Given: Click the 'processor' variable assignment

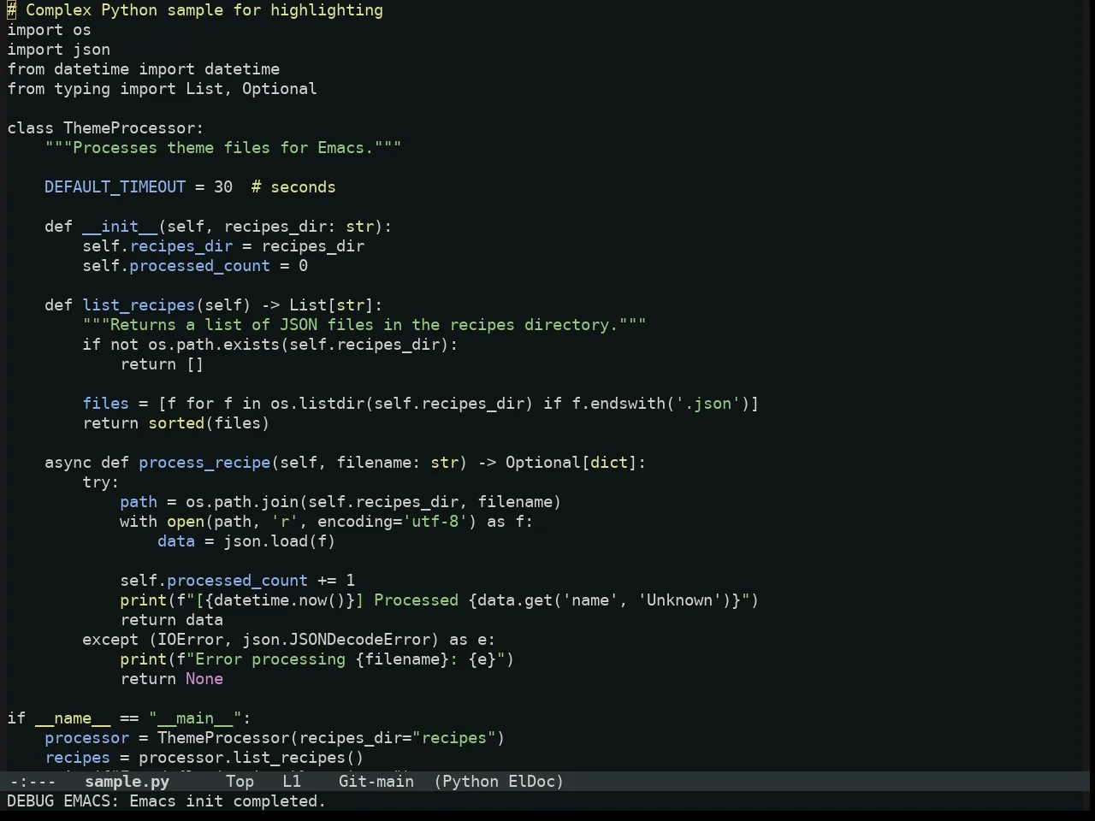Looking at the screenshot, I should (86, 738).
